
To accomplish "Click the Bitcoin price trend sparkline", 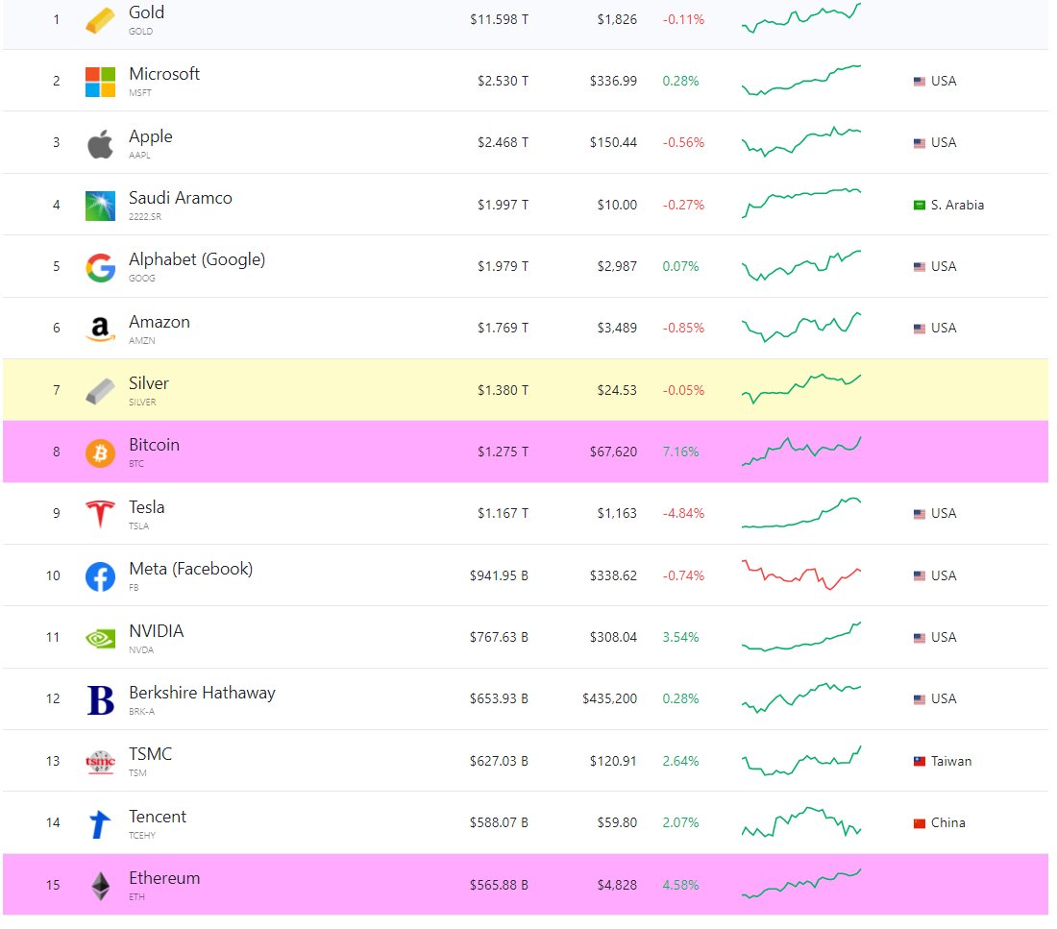I will (x=800, y=451).
